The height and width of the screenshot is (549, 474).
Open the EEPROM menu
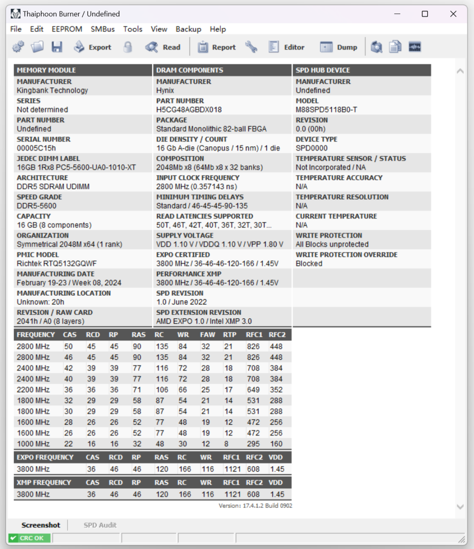tap(67, 29)
